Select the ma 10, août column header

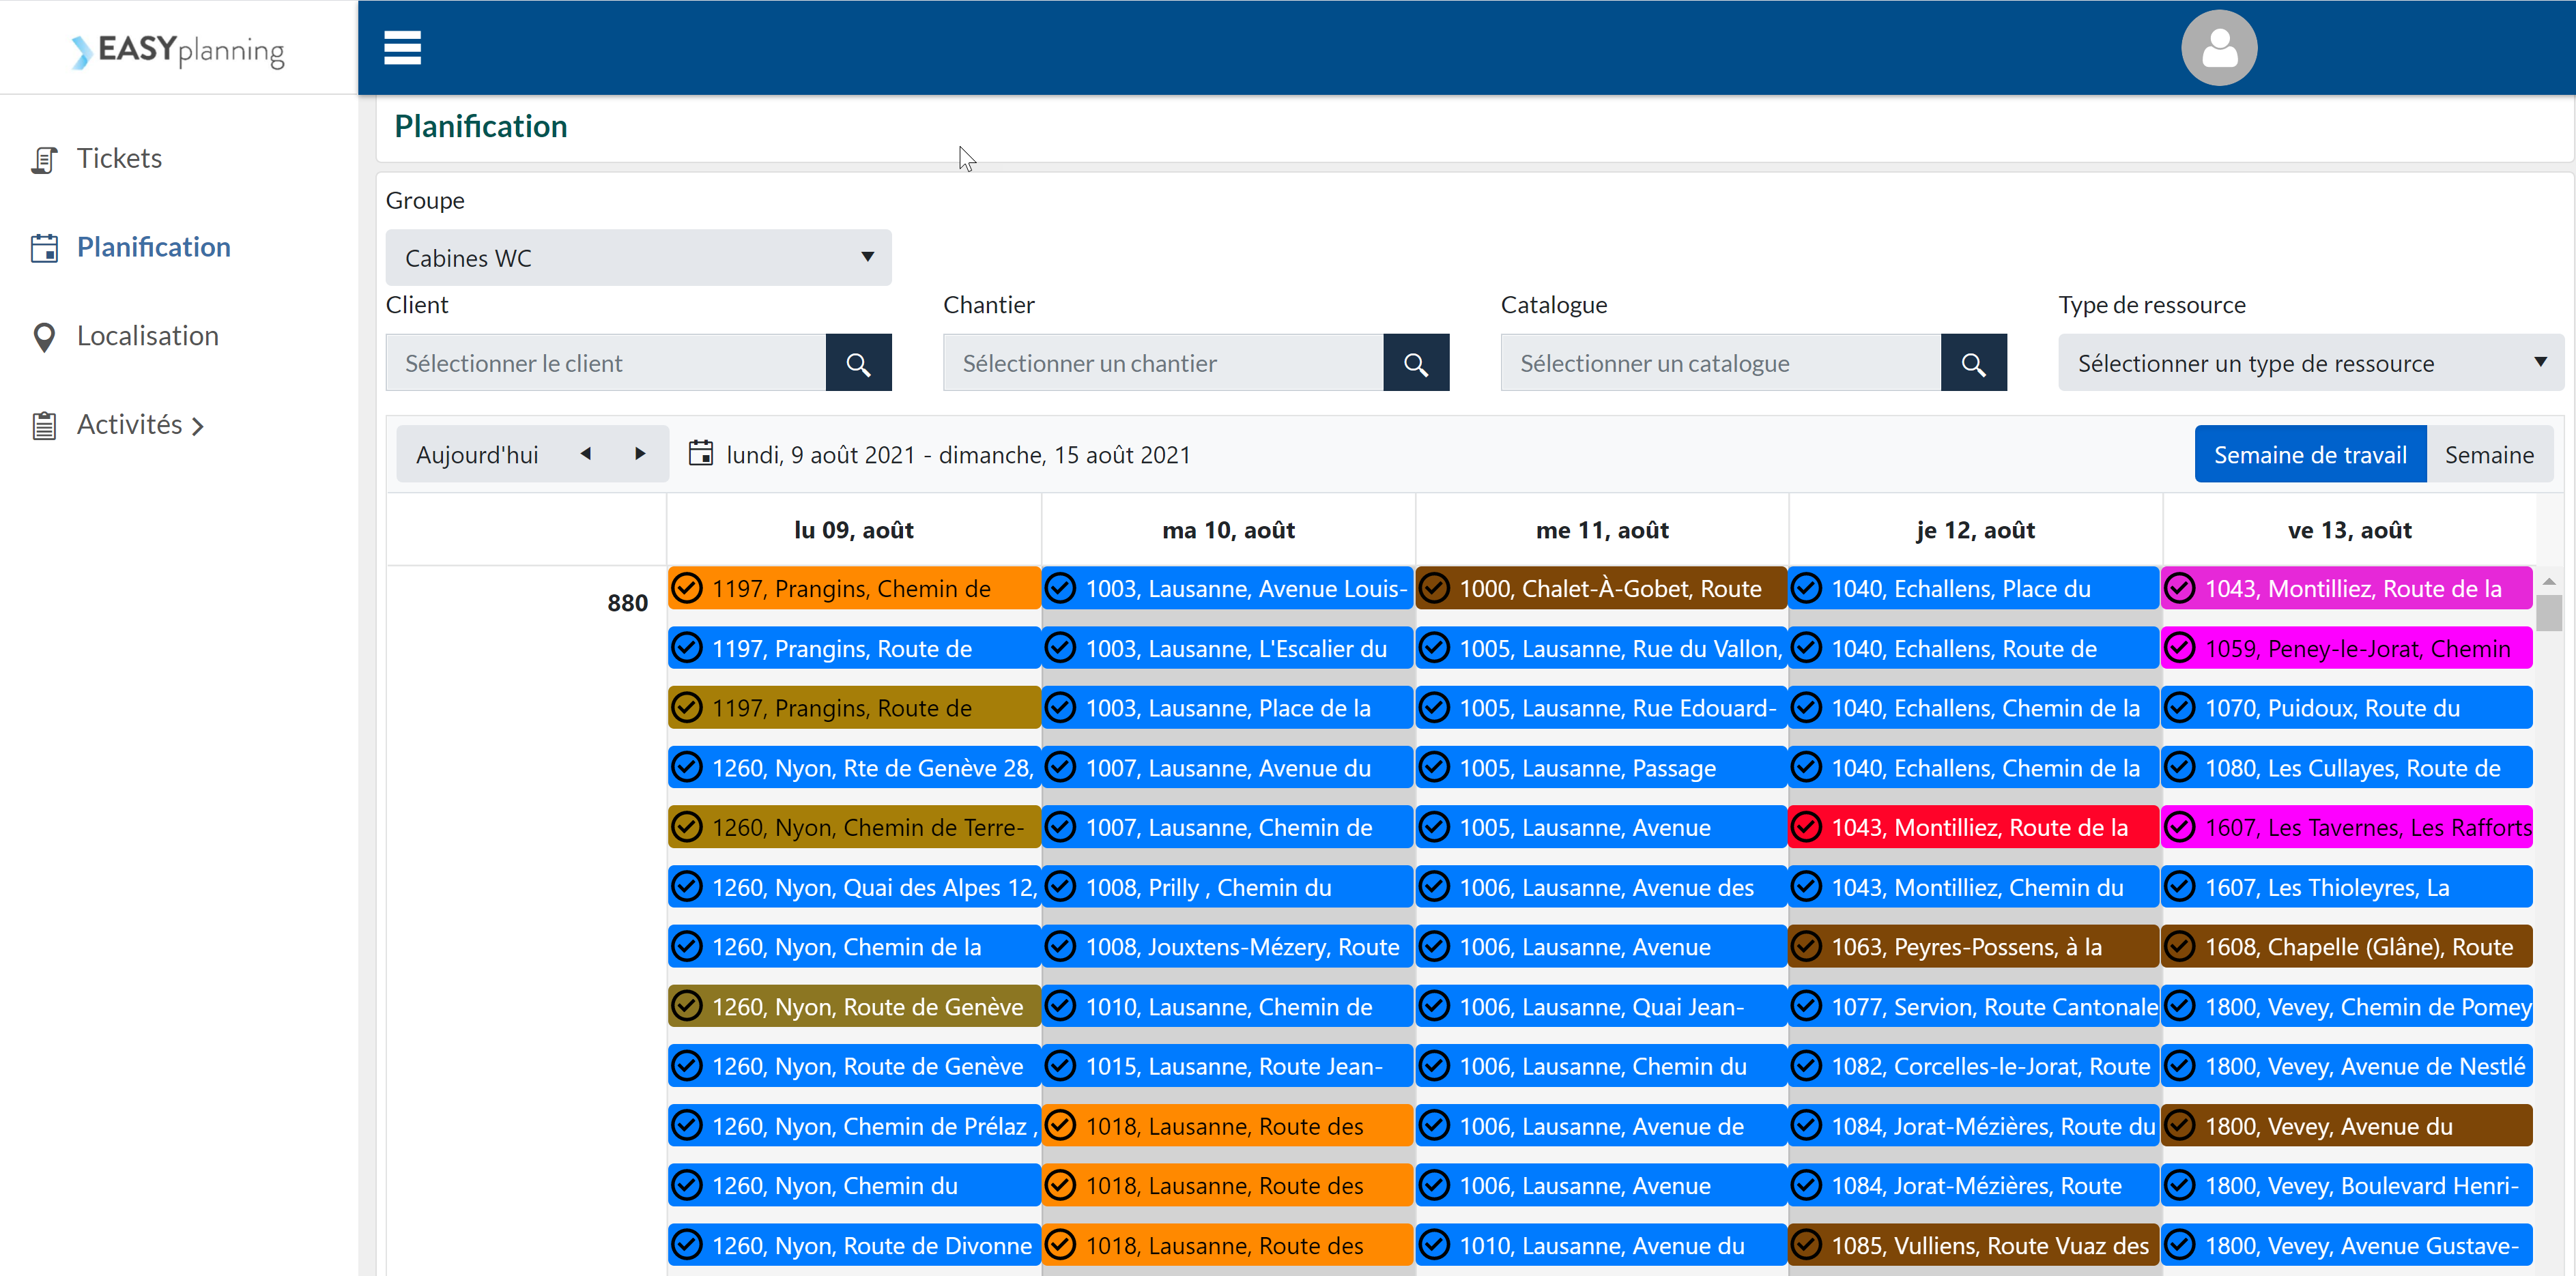pyautogui.click(x=1228, y=530)
